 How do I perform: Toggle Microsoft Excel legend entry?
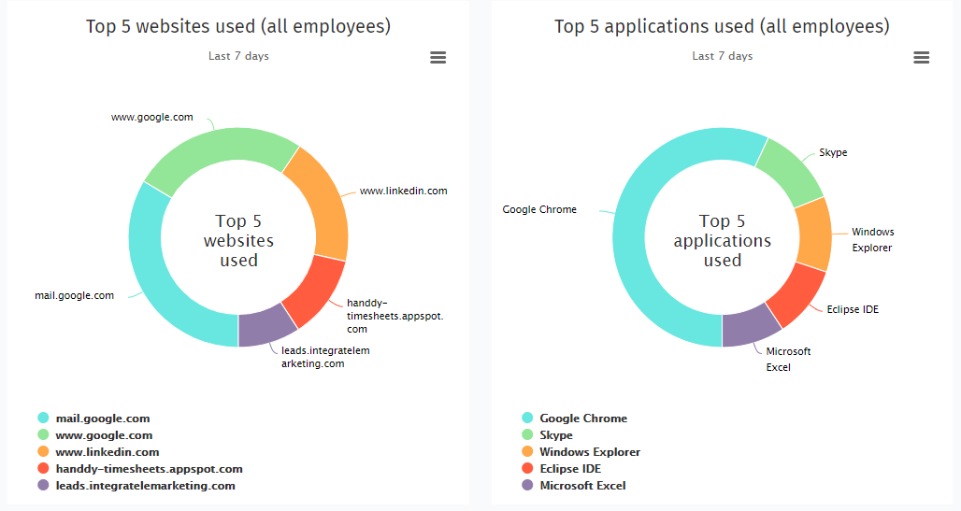tap(582, 486)
